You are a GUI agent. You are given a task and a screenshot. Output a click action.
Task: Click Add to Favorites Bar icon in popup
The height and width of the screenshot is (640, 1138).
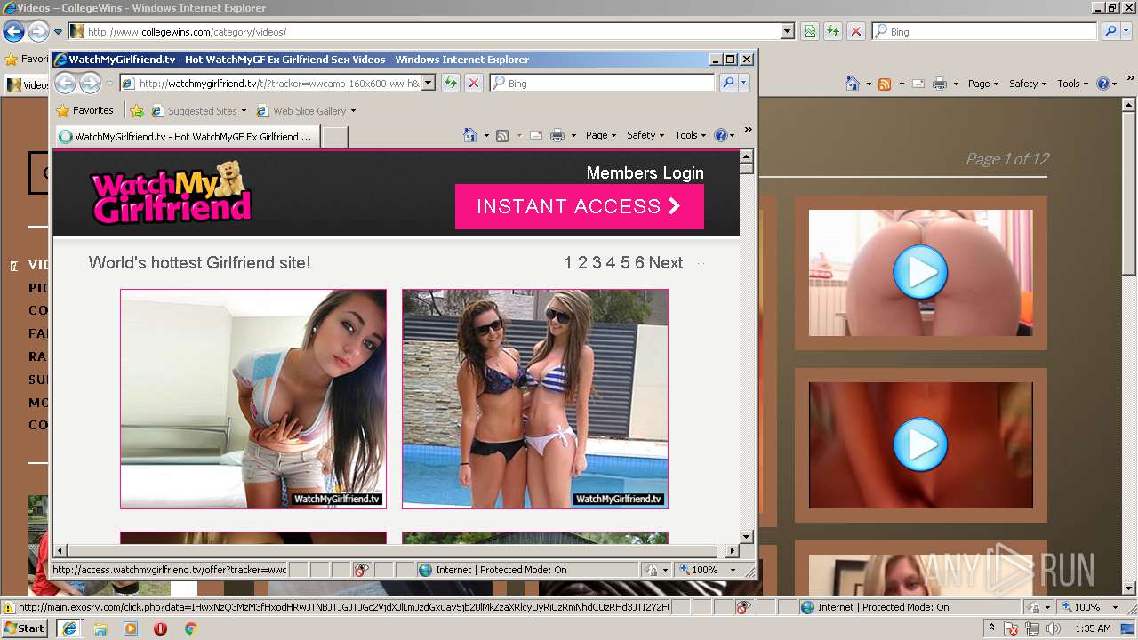click(x=136, y=111)
